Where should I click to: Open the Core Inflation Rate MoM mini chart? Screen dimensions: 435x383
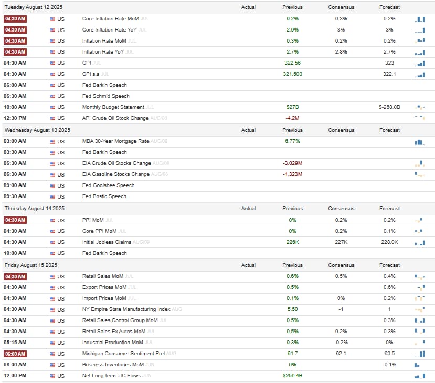pos(420,19)
